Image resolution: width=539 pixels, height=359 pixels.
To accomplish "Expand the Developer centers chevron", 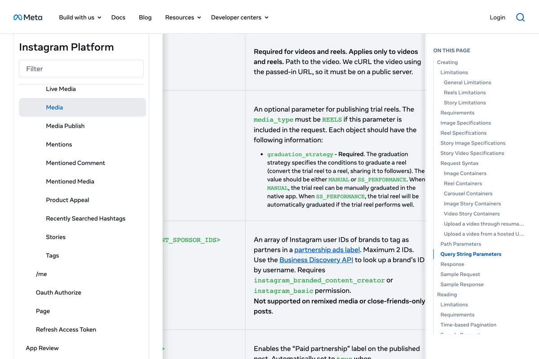I will tap(266, 18).
